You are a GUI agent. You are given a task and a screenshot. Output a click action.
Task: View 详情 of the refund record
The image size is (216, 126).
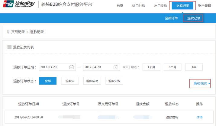(x=199, y=117)
